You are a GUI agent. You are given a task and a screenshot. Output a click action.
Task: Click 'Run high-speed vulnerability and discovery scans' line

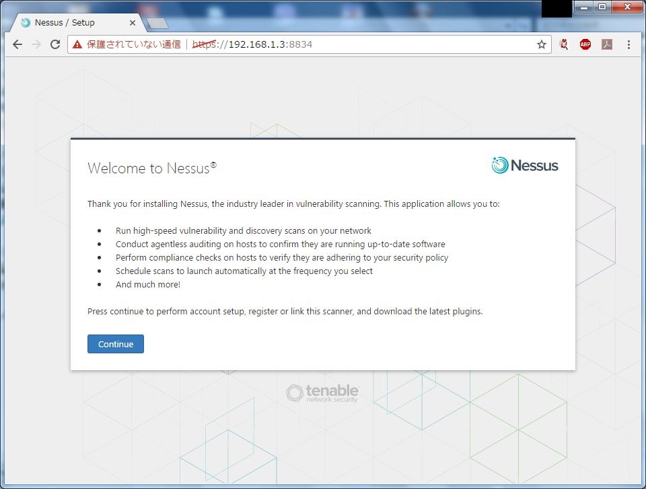point(243,230)
